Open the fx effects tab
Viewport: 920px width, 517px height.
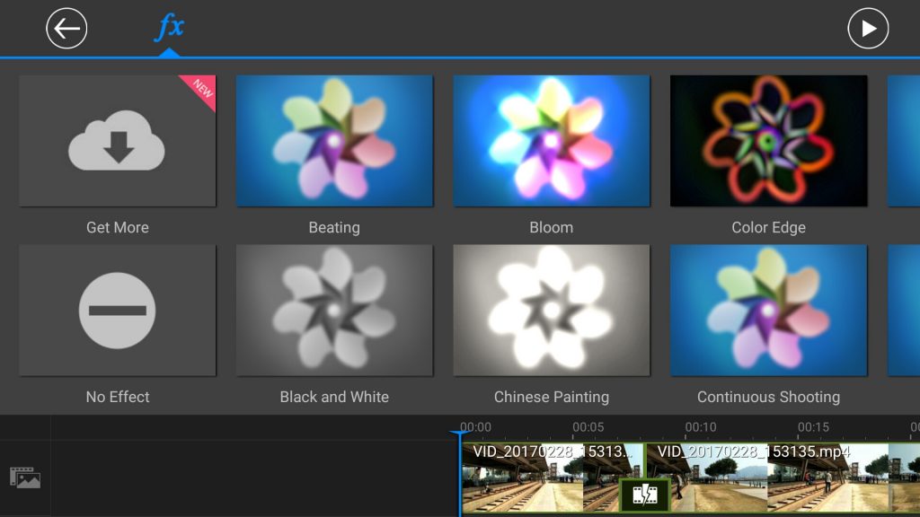pyautogui.click(x=169, y=27)
